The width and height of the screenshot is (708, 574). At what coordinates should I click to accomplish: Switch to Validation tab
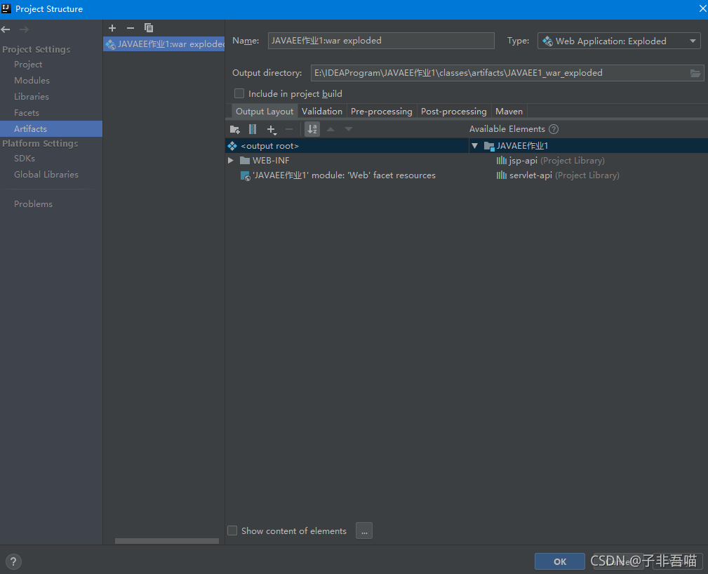click(x=322, y=111)
